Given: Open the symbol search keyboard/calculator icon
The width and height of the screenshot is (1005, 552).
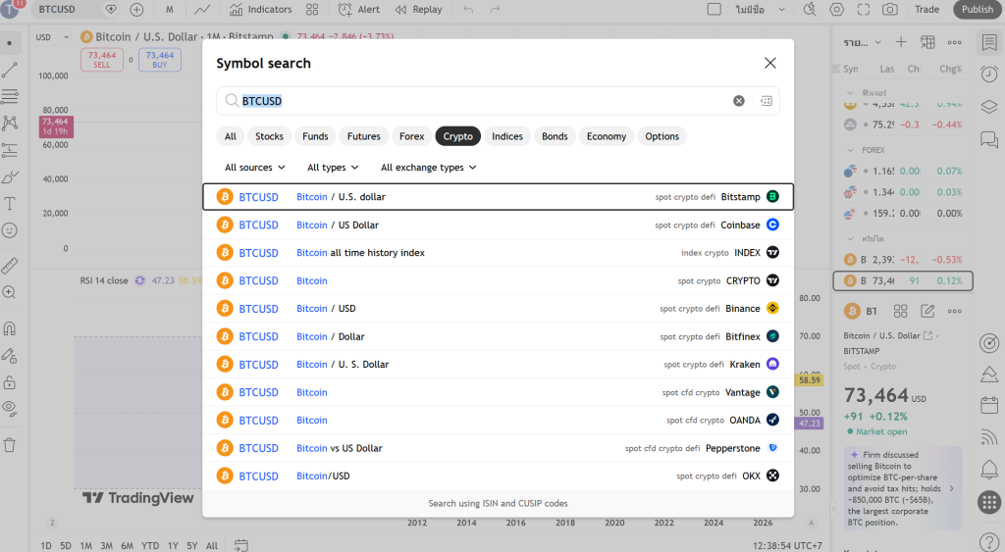Looking at the screenshot, I should click(x=766, y=101).
